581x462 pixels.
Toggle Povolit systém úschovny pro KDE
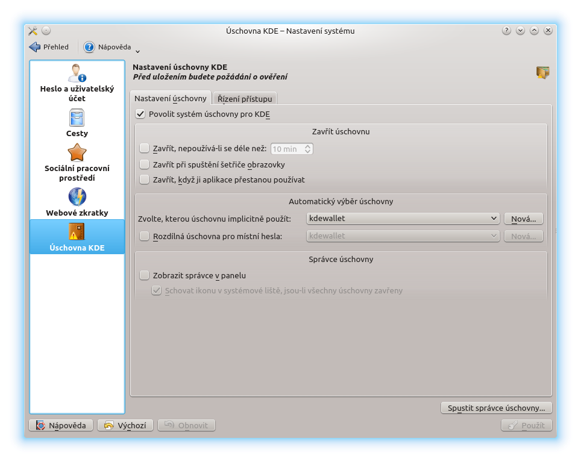(x=140, y=114)
